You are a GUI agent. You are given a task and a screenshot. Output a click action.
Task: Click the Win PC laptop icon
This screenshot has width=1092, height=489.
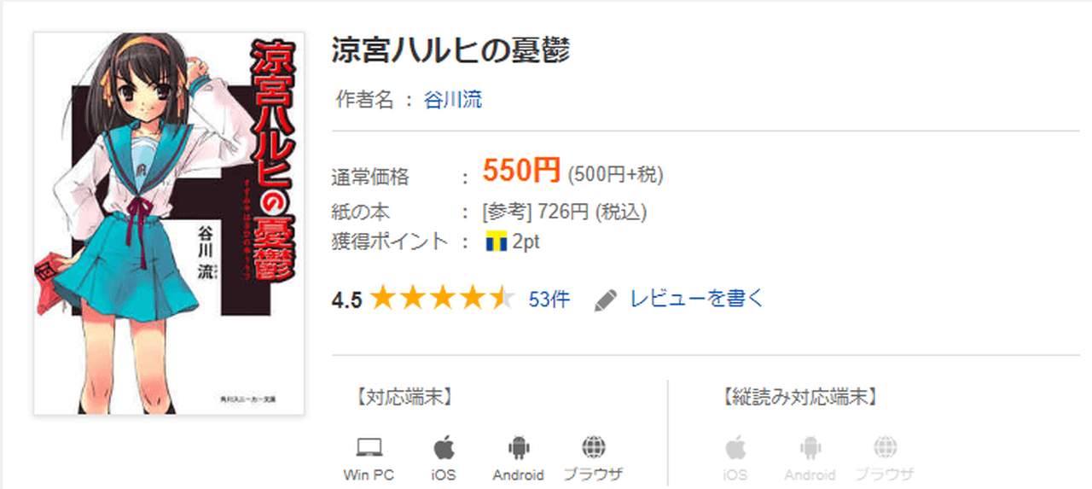click(369, 447)
